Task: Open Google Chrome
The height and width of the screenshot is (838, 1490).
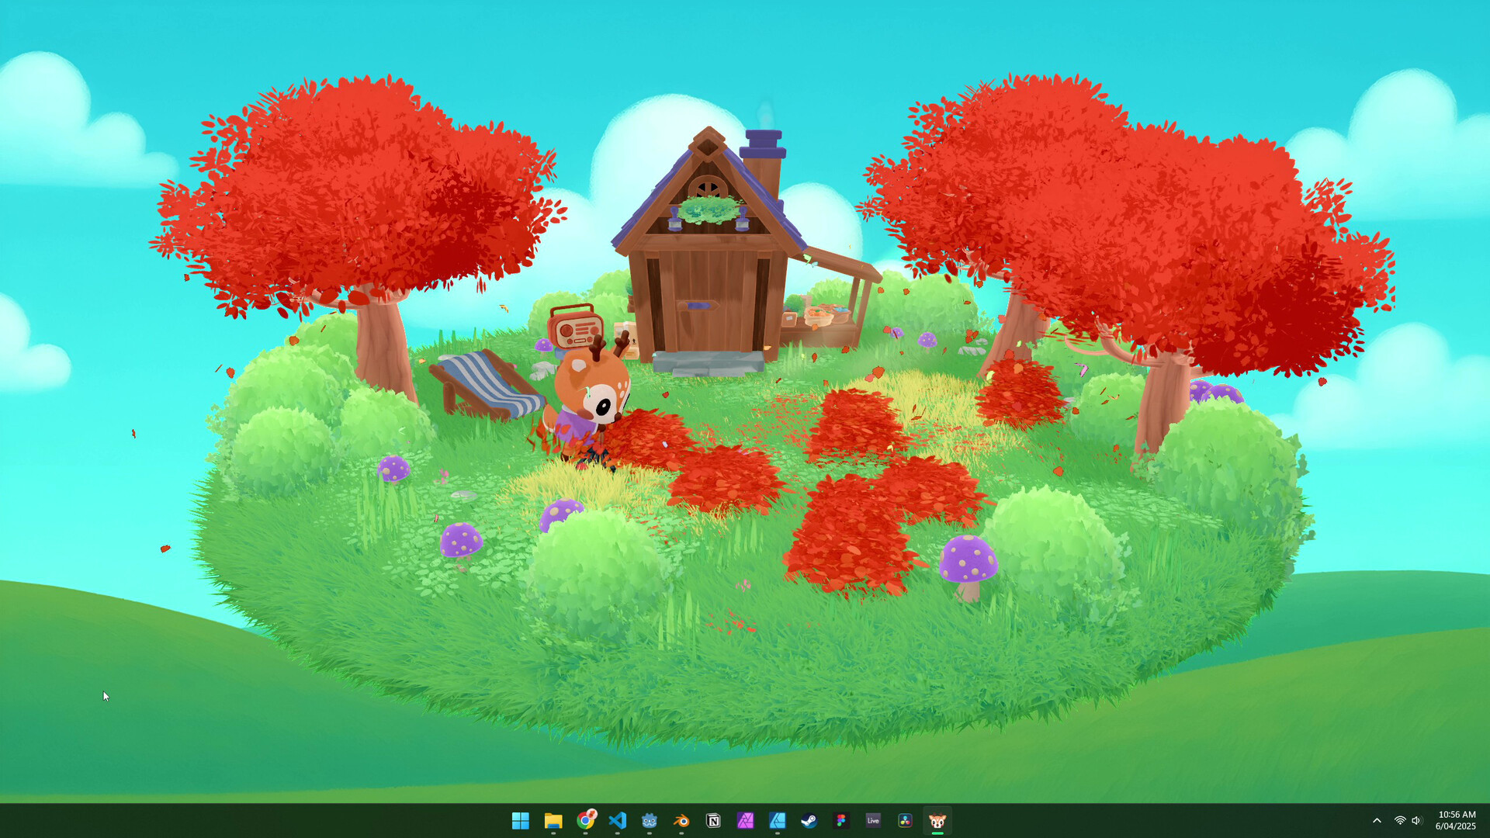Action: pos(585,820)
